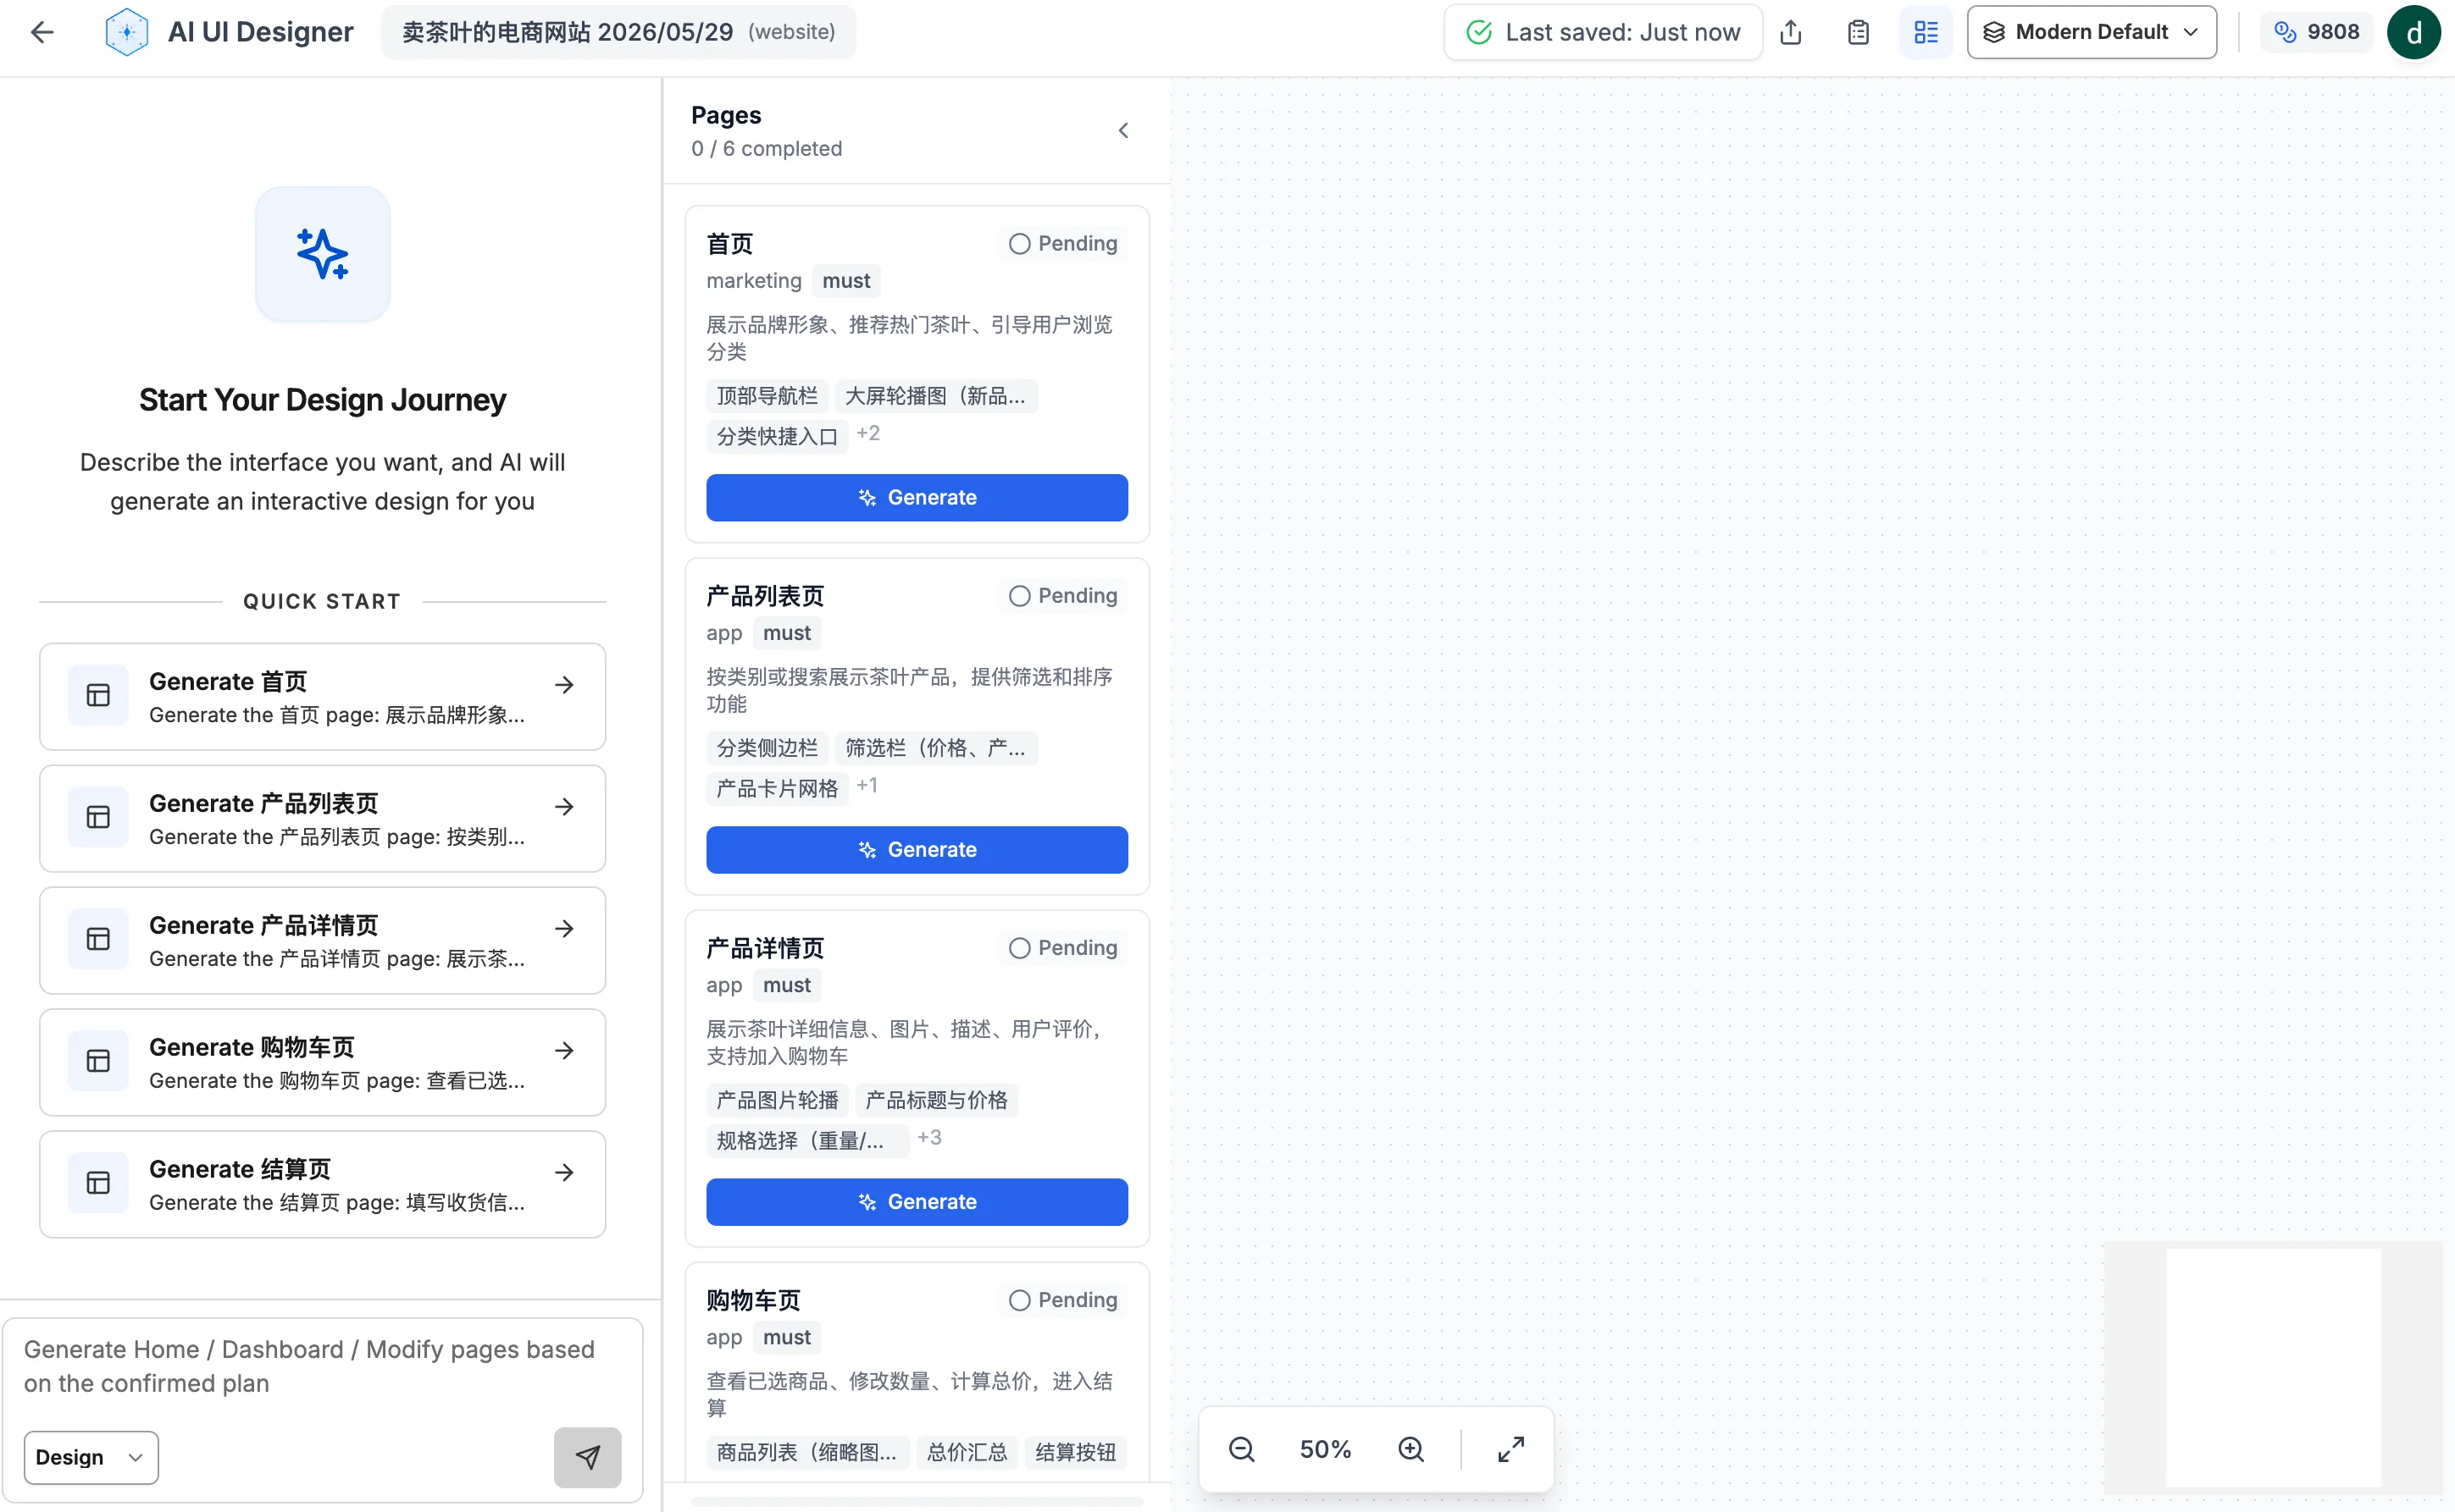
Task: Click the Last saved: Just now status
Action: (1603, 32)
